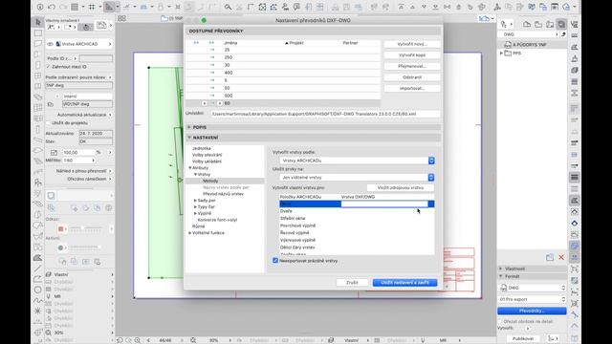Collapse the NASTAVENÍ section
This screenshot has height=344, width=612.
tap(189, 138)
